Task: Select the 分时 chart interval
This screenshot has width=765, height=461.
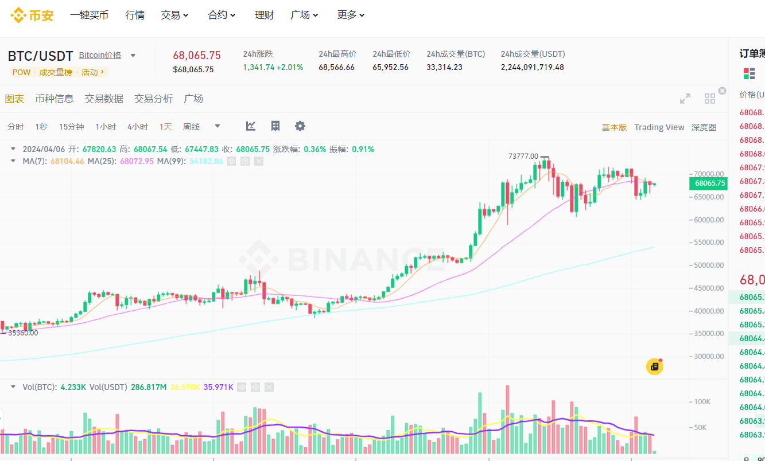Action: [x=16, y=127]
